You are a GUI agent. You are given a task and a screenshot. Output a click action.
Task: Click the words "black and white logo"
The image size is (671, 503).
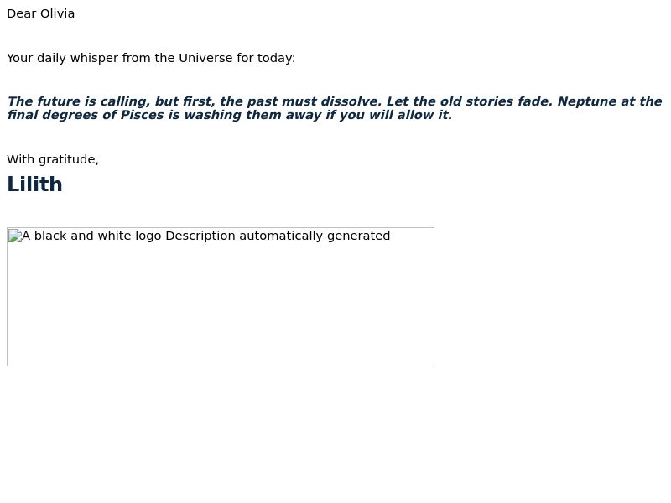97,236
